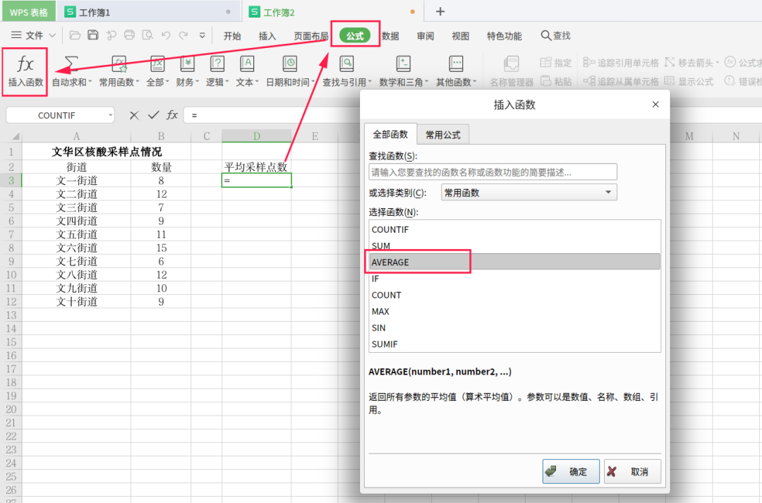Select IF in the function list
Image resolution: width=762 pixels, height=503 pixels.
point(514,279)
